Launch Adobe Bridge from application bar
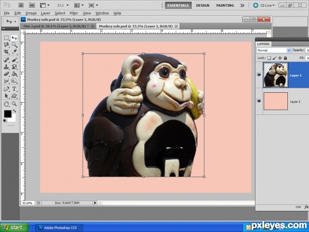The width and height of the screenshot is (309, 232). [21, 5]
